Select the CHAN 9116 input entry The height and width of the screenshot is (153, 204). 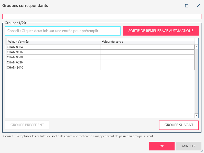[54, 52]
